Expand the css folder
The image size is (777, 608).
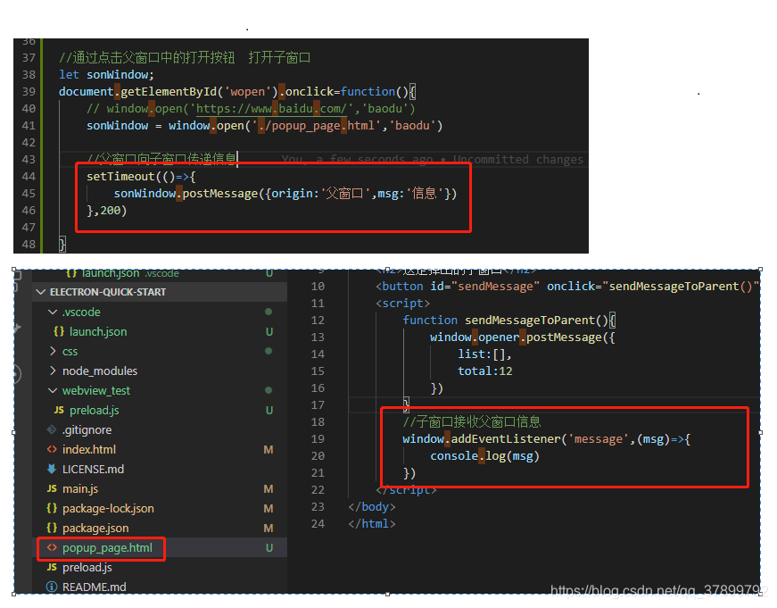pyautogui.click(x=53, y=351)
